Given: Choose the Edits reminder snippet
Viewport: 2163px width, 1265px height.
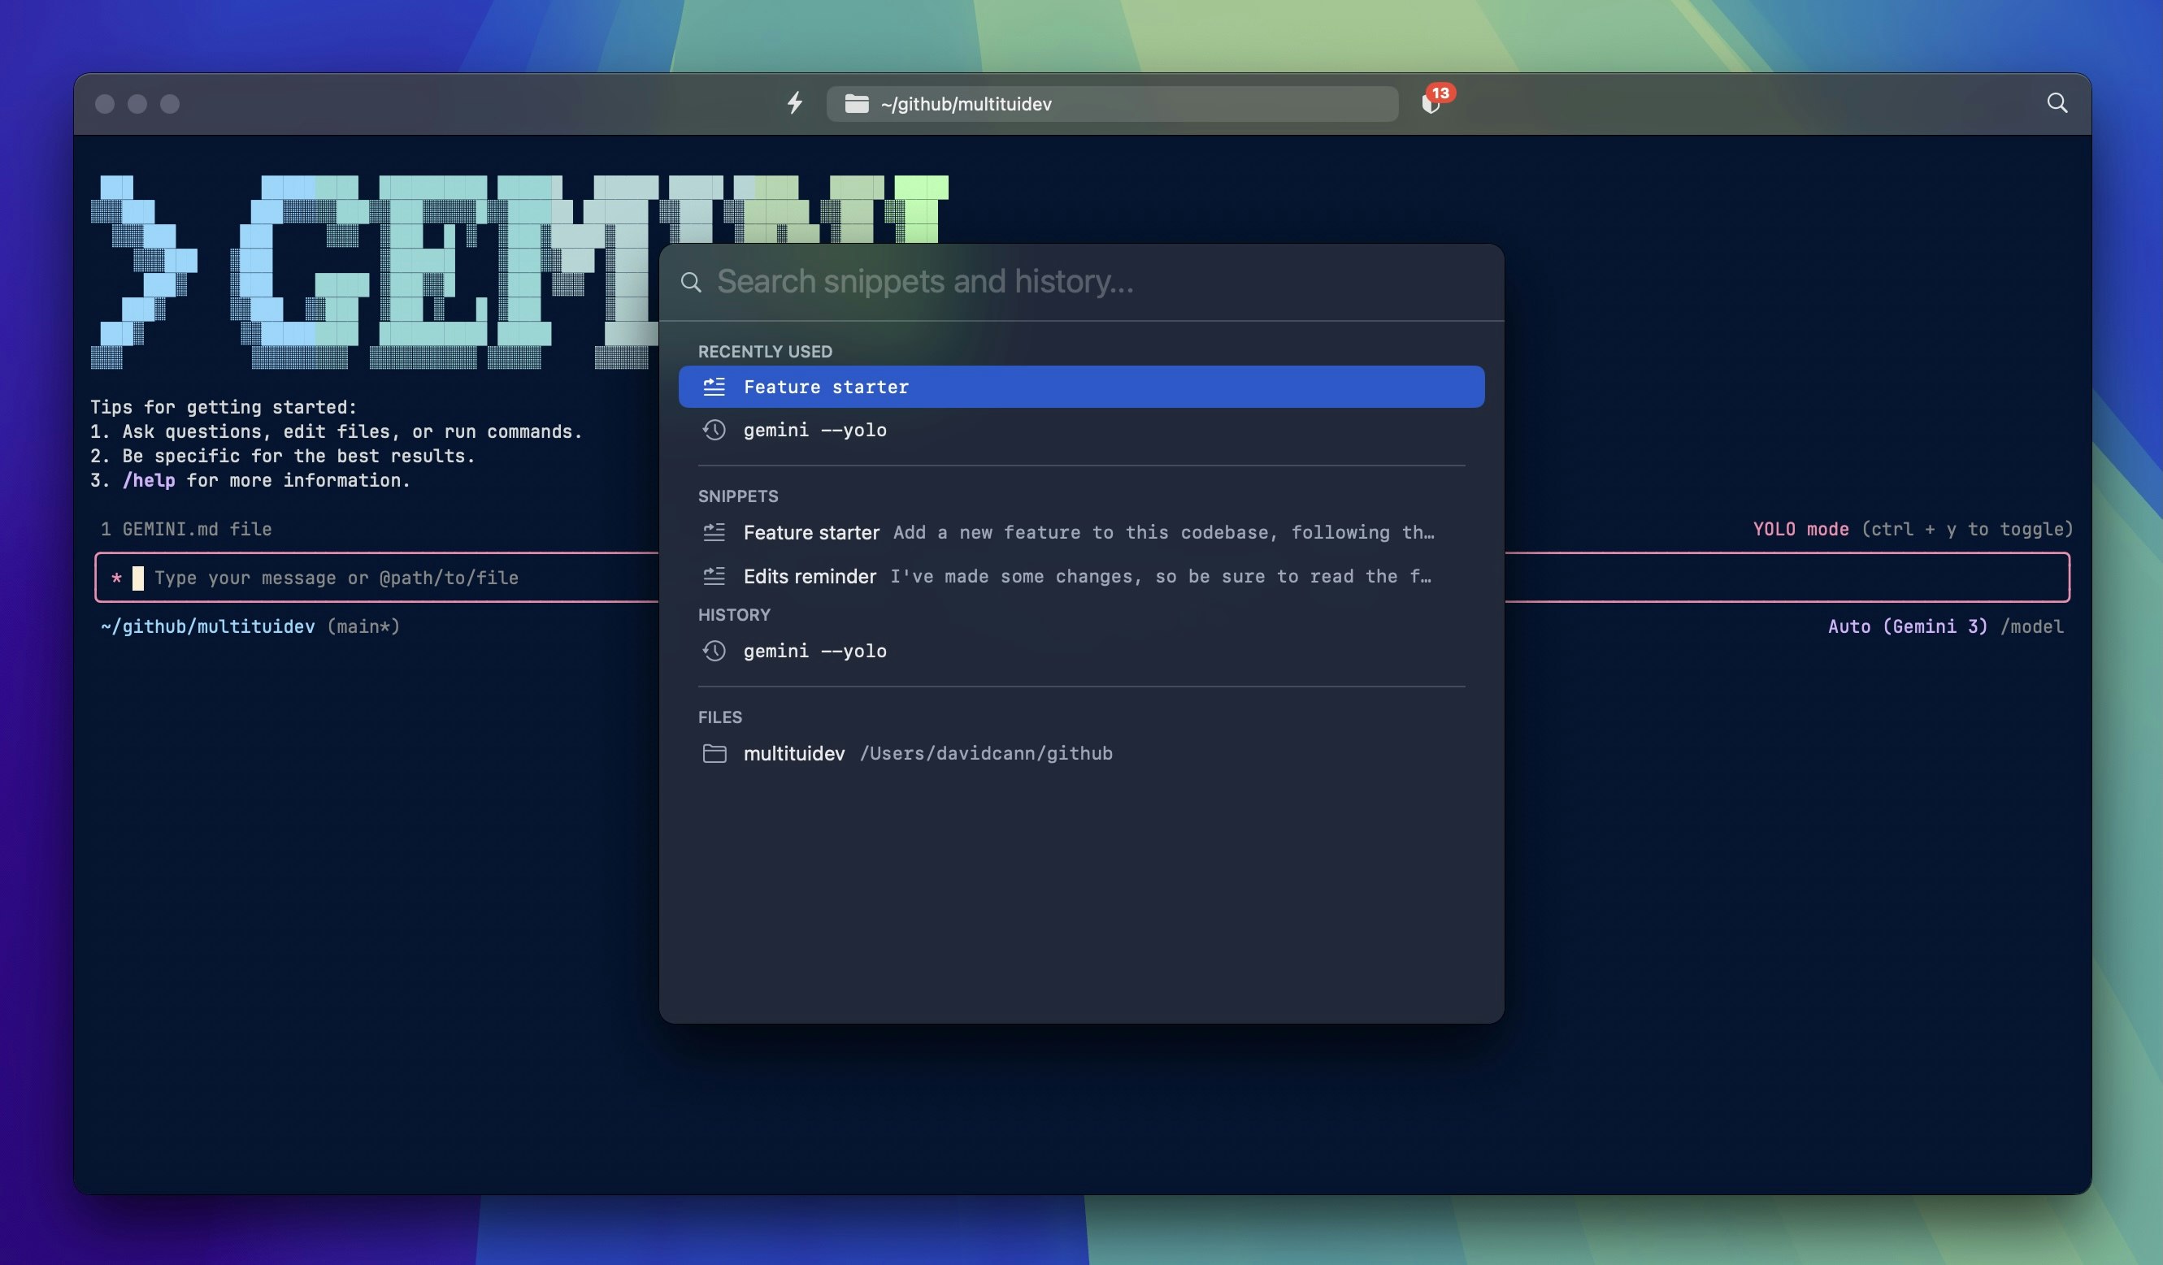Looking at the screenshot, I should click(810, 576).
